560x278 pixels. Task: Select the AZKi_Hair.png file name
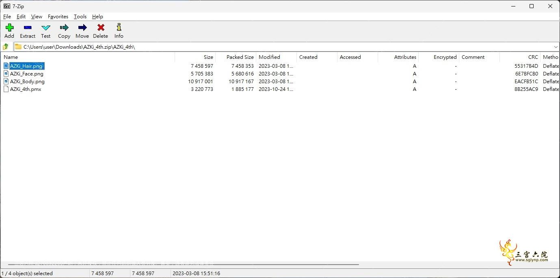point(26,66)
